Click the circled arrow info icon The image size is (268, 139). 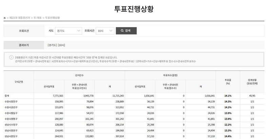coord(11,57)
